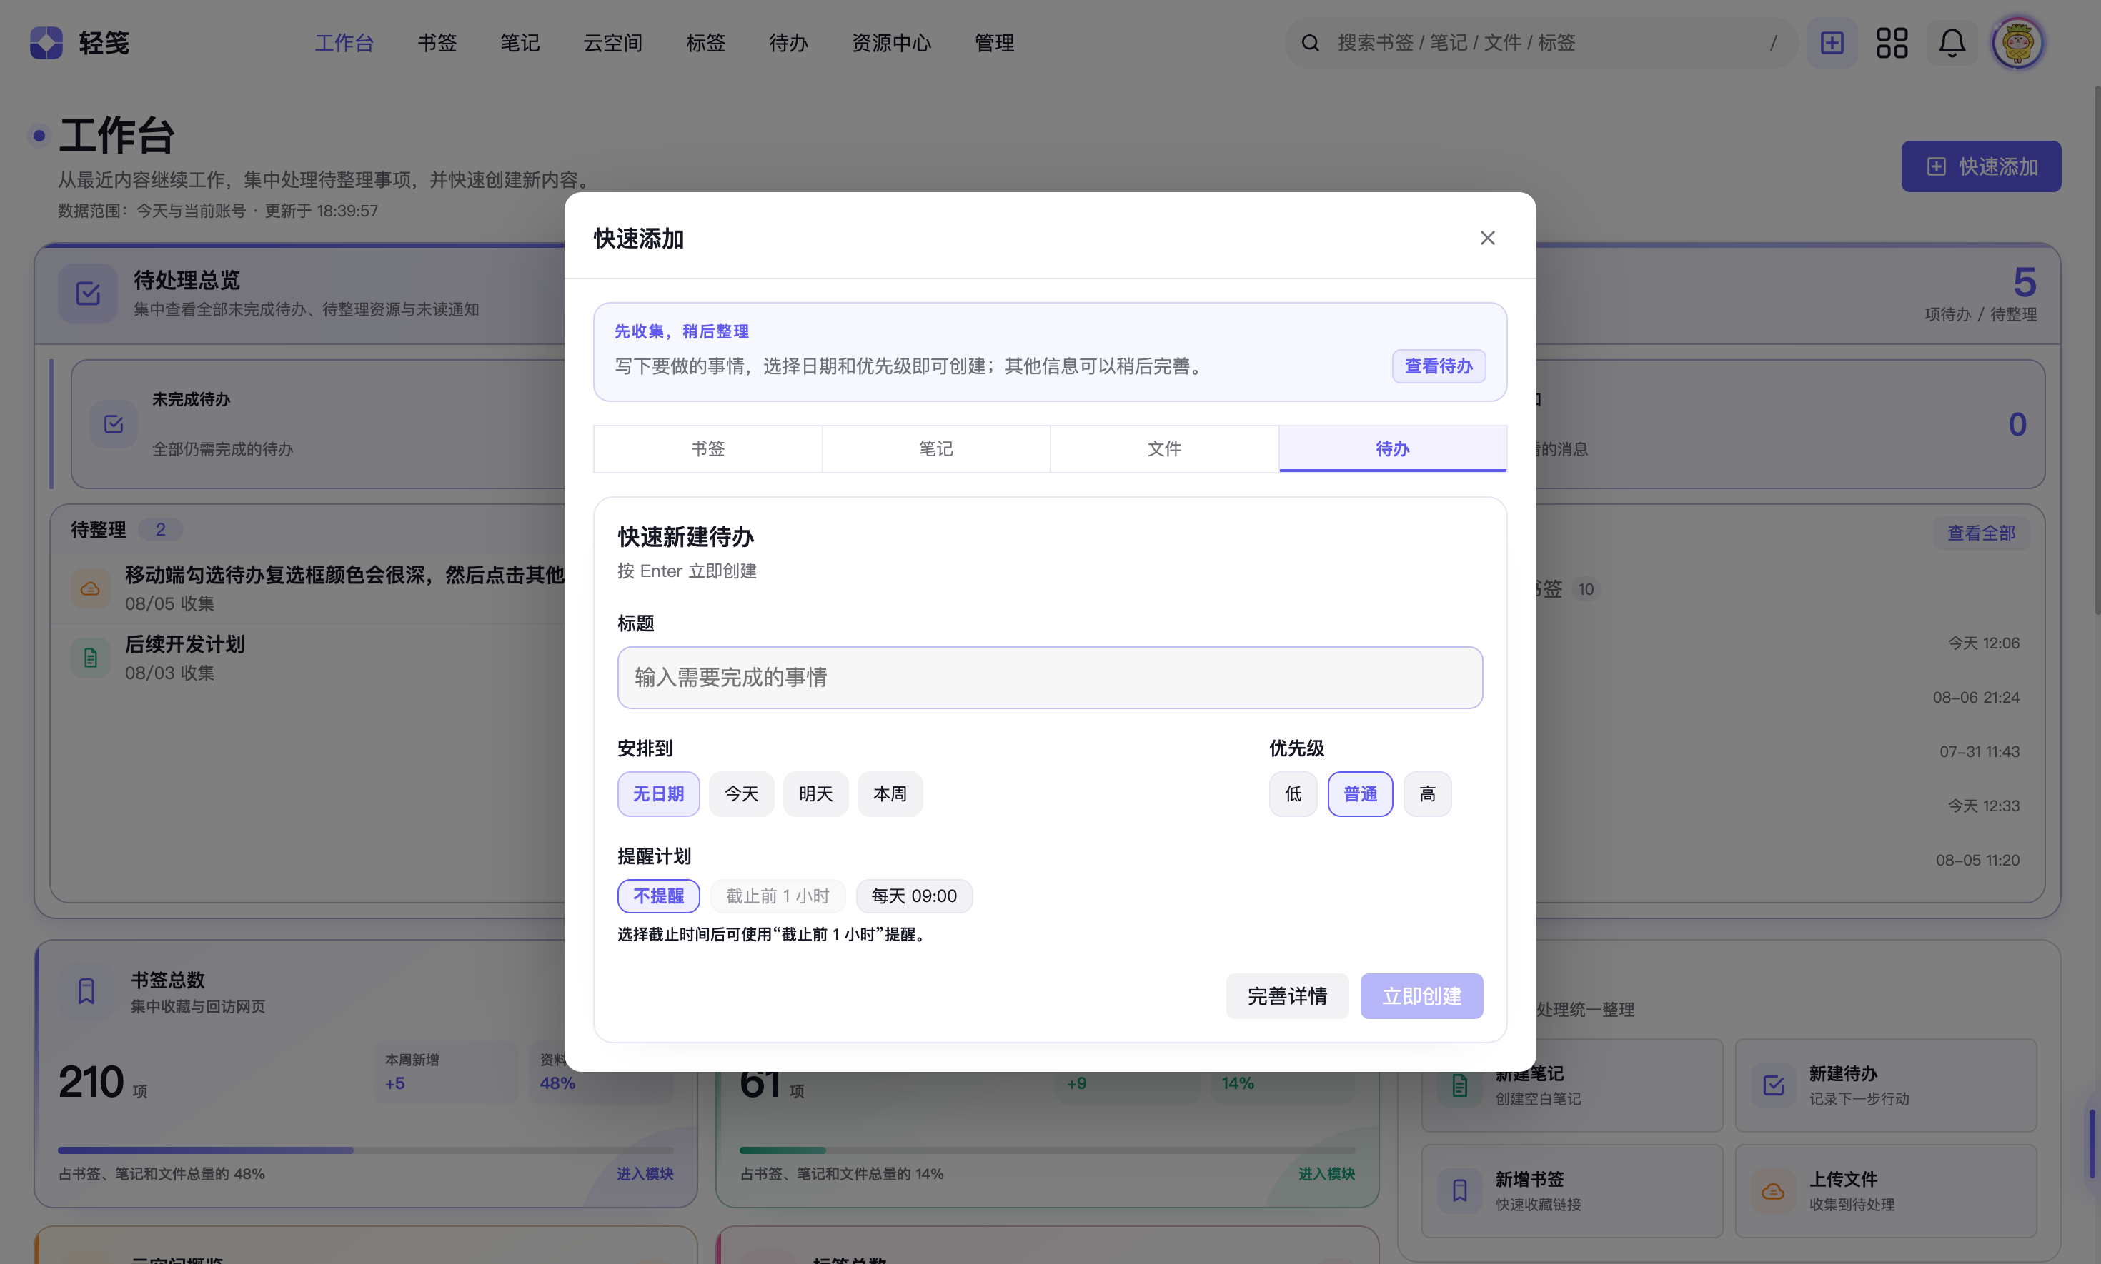Click the 轻笺 app logo icon

[x=46, y=43]
